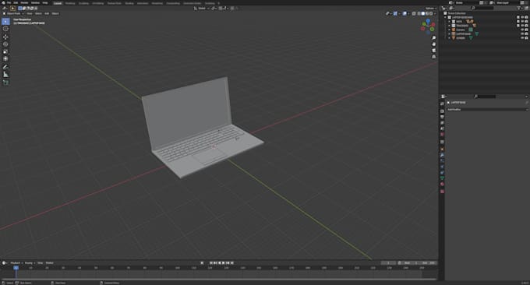Select the Annotate tool

pos(5,67)
